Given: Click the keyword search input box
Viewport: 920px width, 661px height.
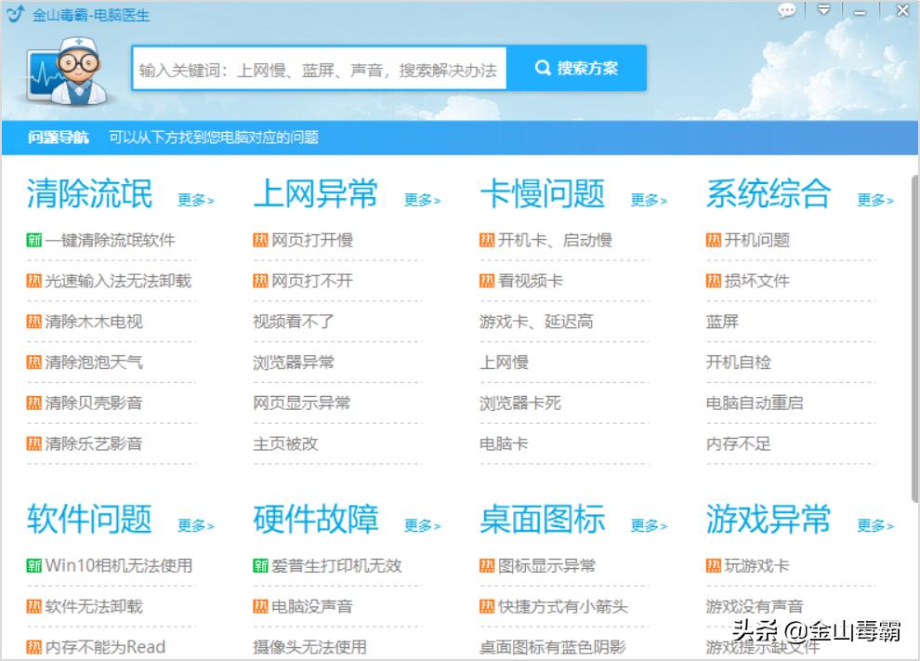Looking at the screenshot, I should [x=321, y=67].
